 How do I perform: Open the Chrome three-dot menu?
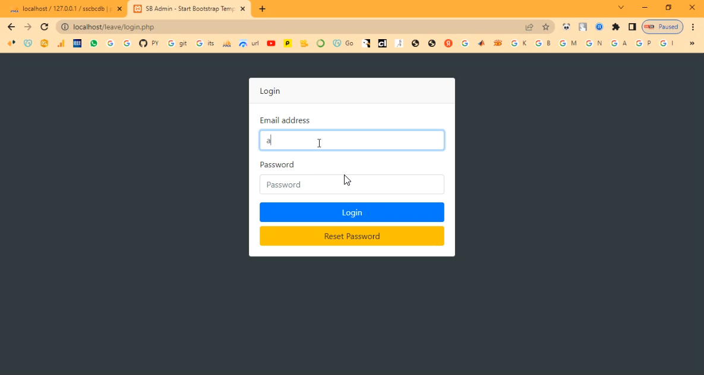693,27
